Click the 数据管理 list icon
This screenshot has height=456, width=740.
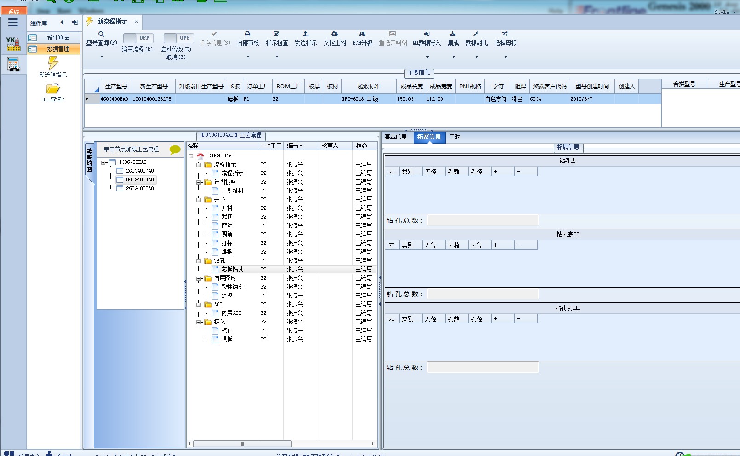(x=33, y=49)
